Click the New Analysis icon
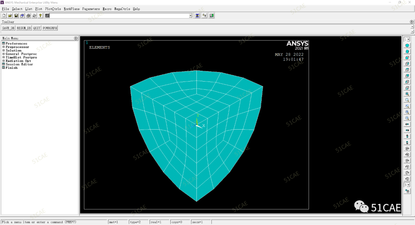This screenshot has width=415, height=225. pos(4,15)
